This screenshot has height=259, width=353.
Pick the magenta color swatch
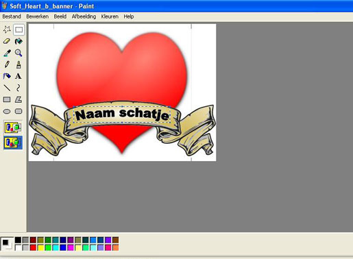pyautogui.click(x=71, y=247)
